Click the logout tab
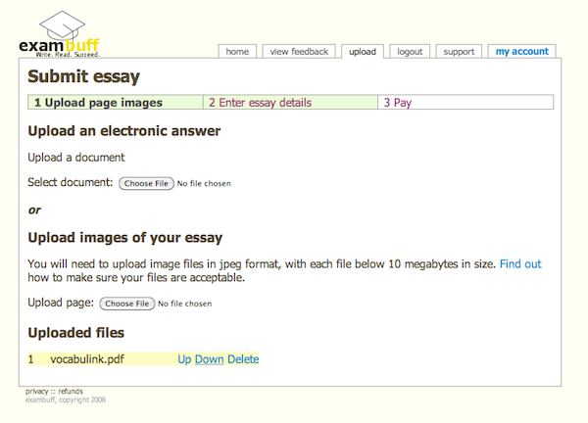This screenshot has width=588, height=423. (x=410, y=51)
